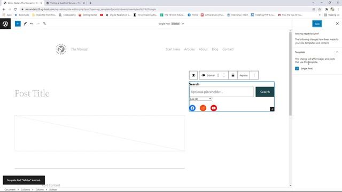Open the Apps bookmark shortcut

pyautogui.click(x=7, y=15)
